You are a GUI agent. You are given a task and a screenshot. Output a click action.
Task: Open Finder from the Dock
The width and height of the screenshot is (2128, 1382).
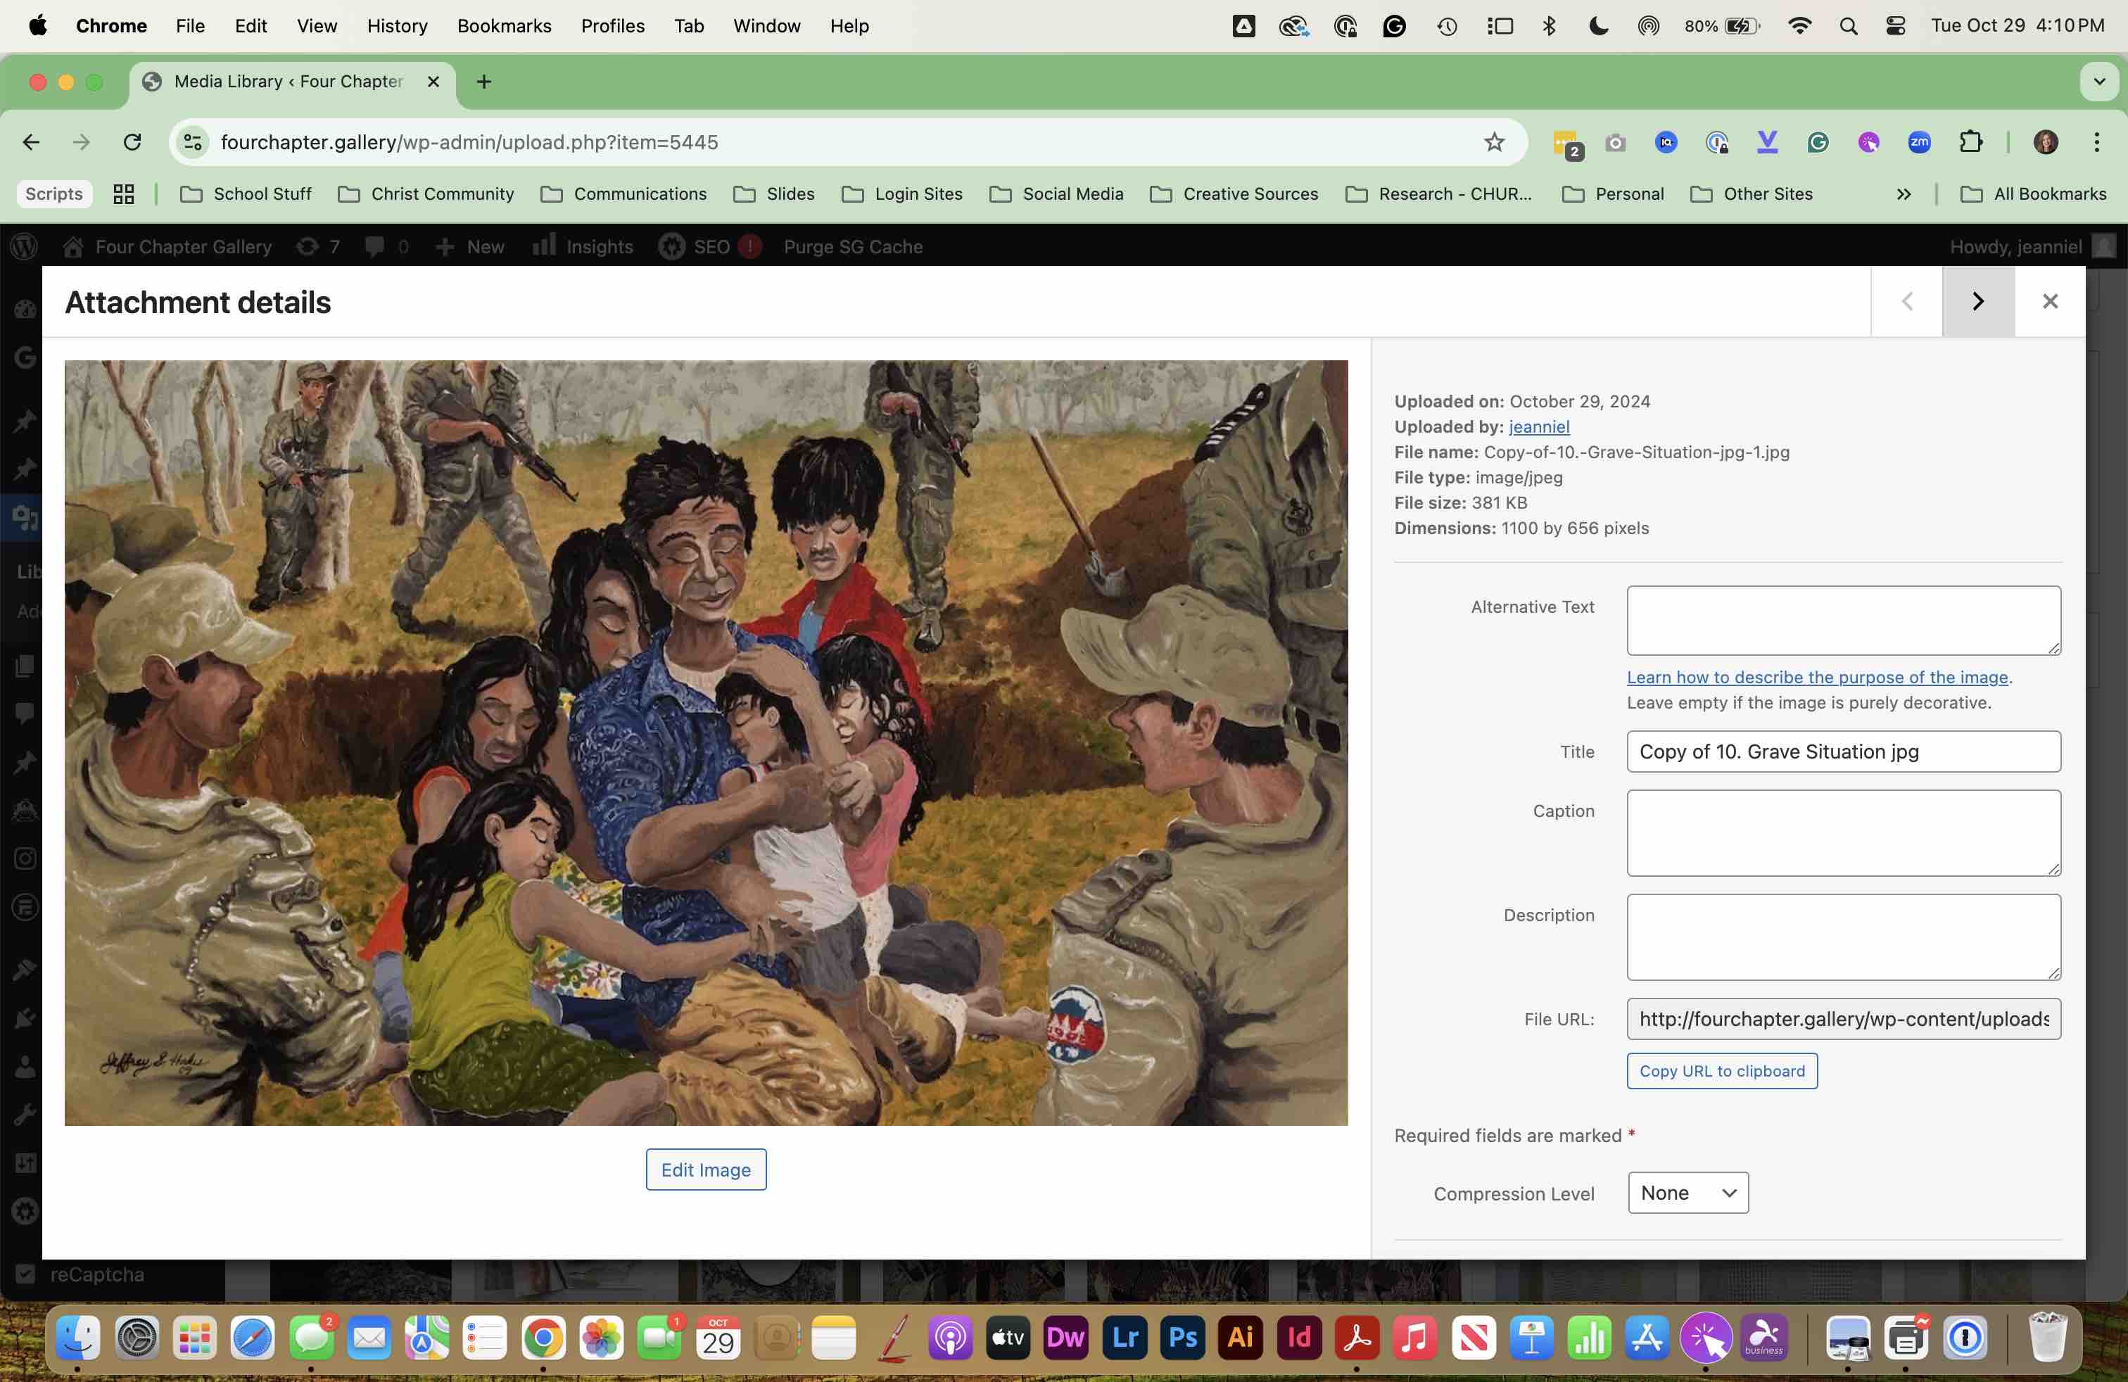(x=78, y=1337)
